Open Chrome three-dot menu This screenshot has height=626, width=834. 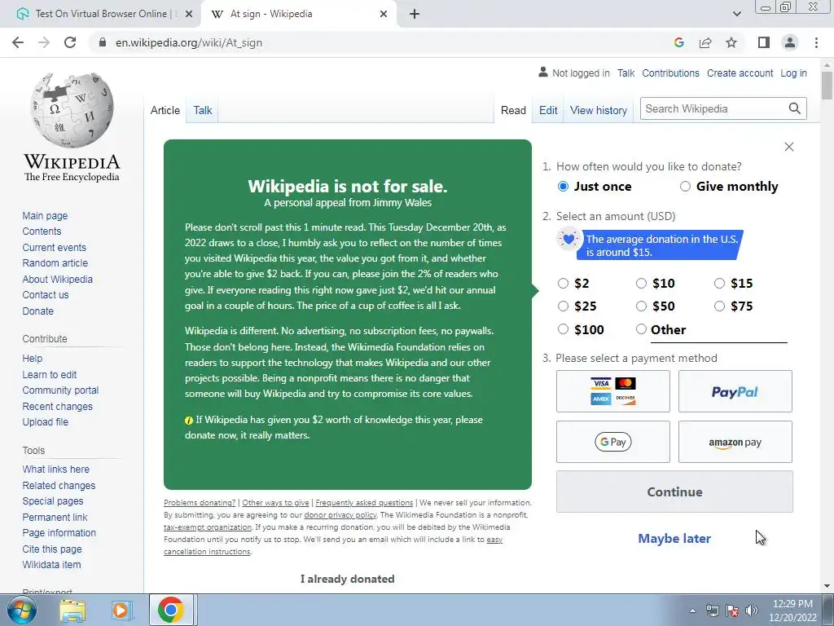click(816, 42)
